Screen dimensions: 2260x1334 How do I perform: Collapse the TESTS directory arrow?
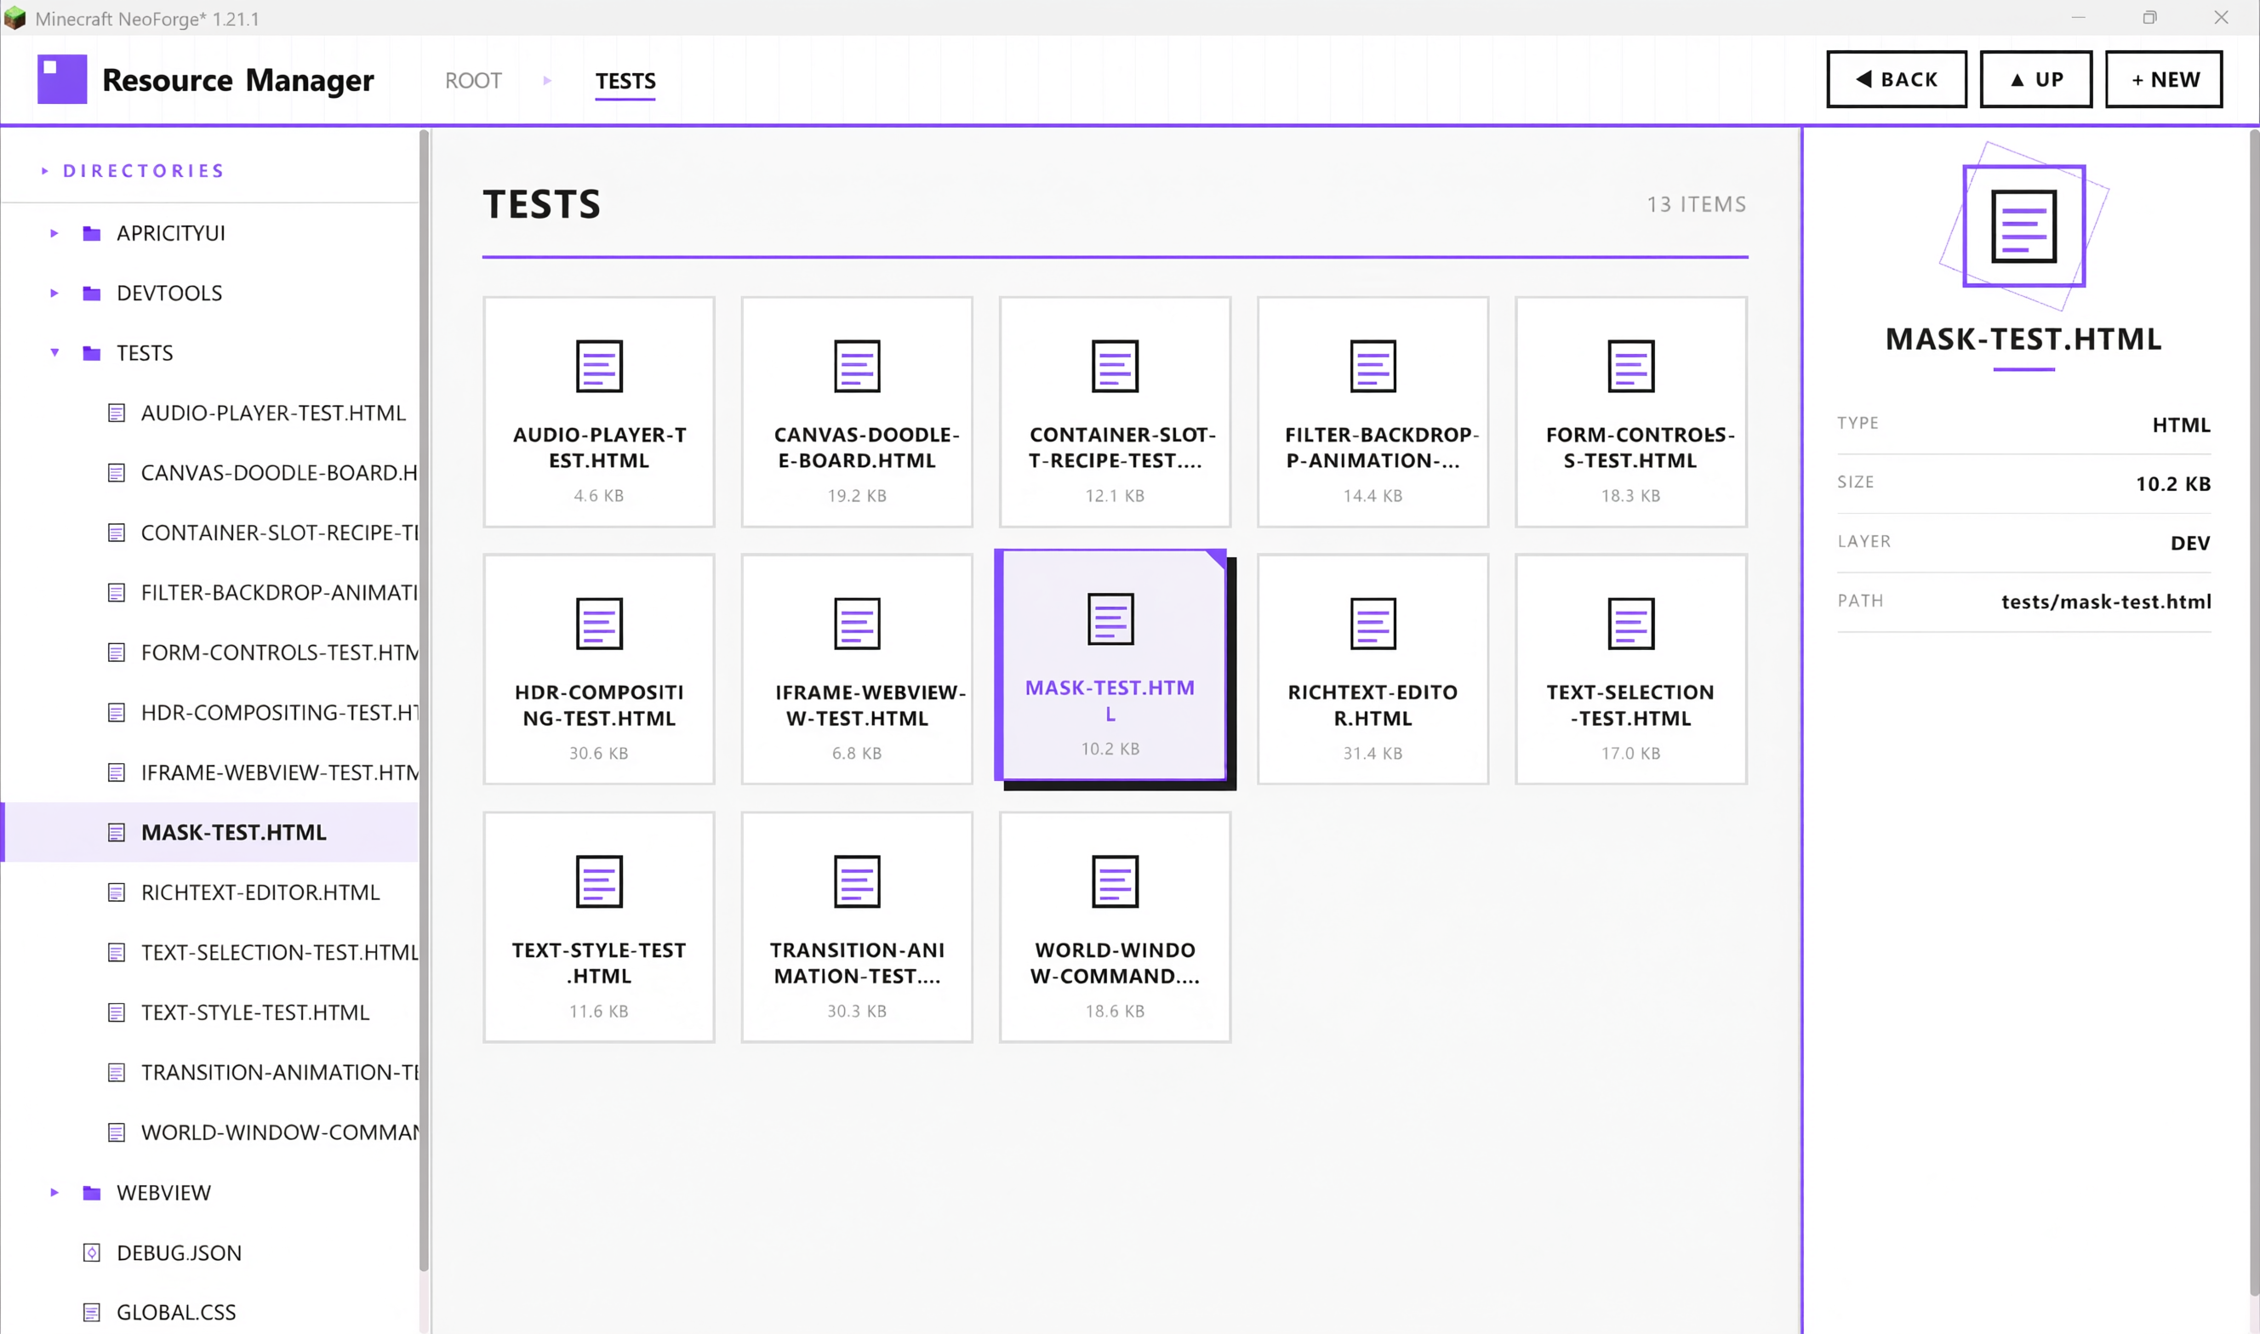point(54,353)
